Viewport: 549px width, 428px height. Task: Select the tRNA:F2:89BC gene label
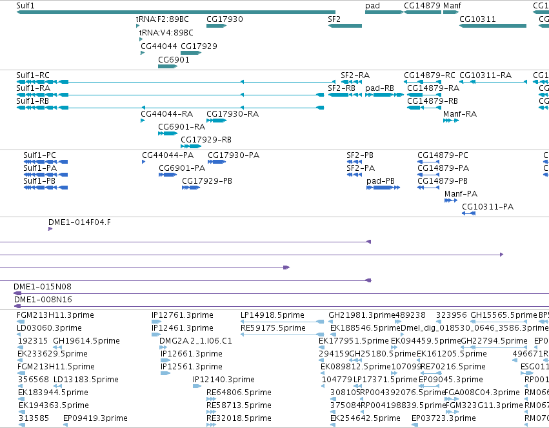tap(162, 19)
